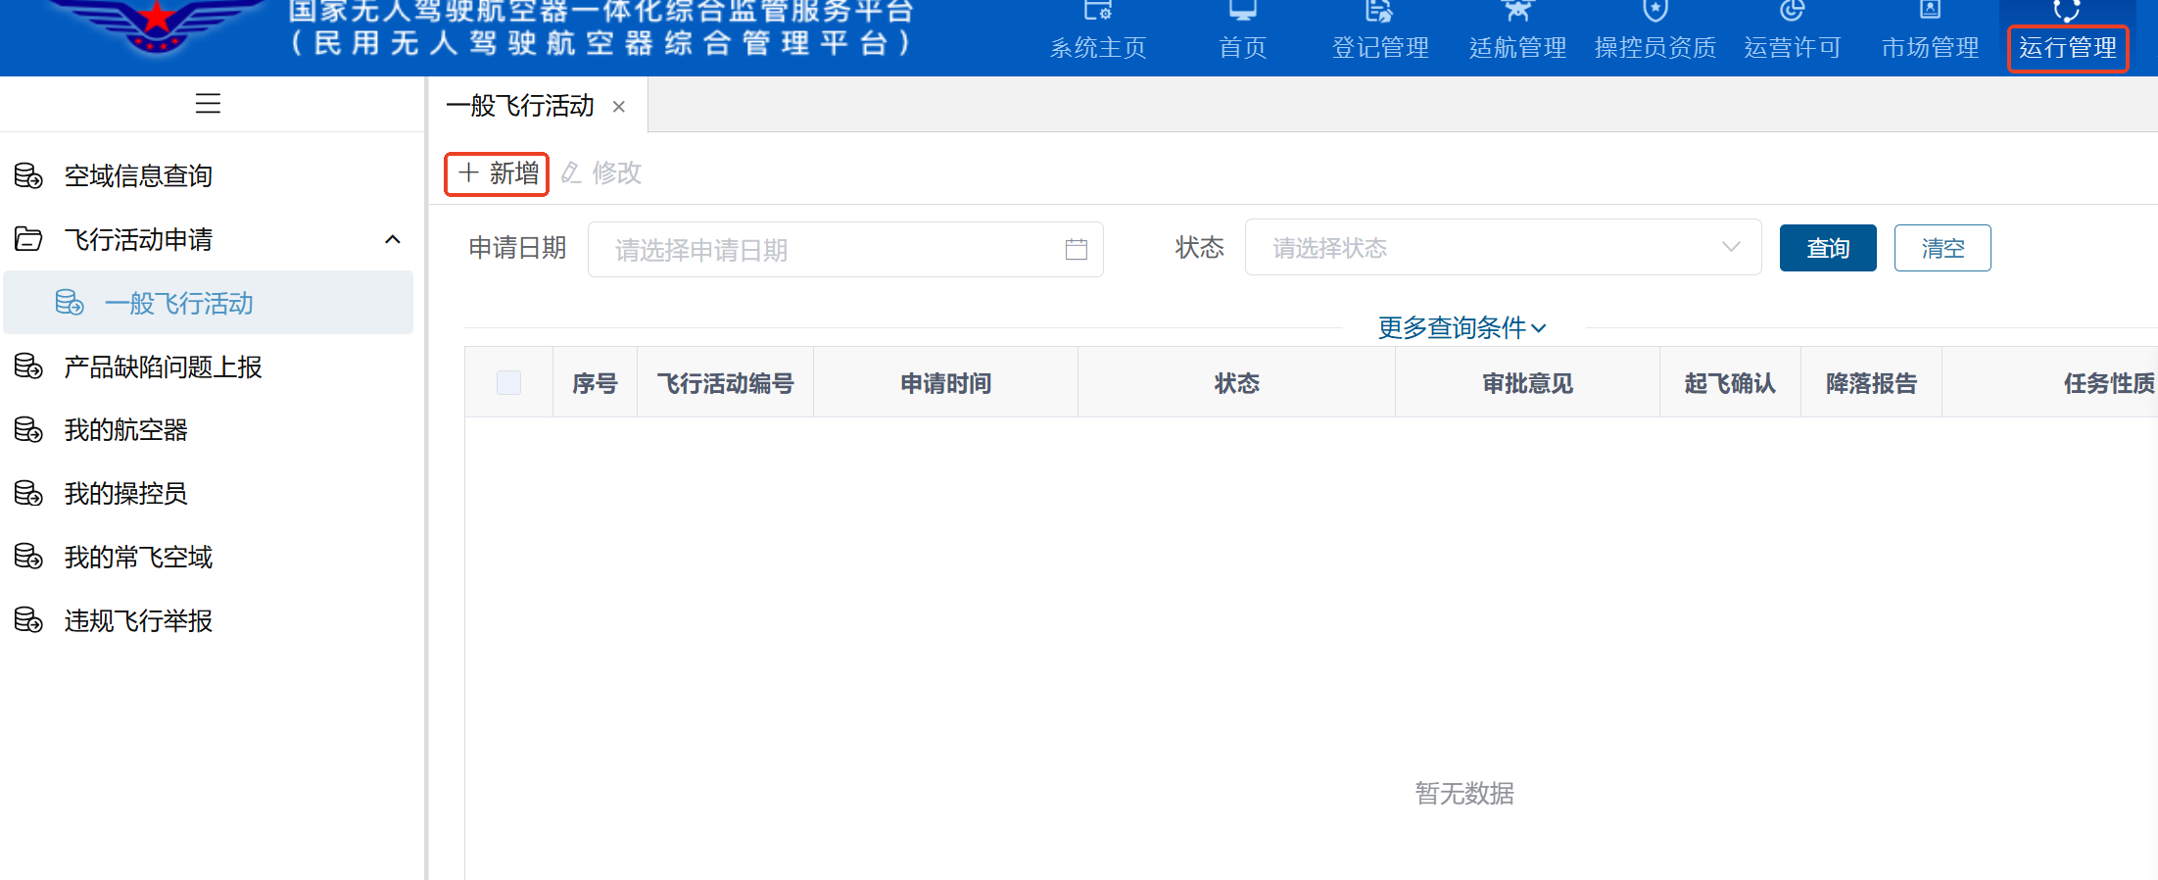This screenshot has width=2158, height=880.
Task: Click the 清空 reset button
Action: [x=1942, y=248]
